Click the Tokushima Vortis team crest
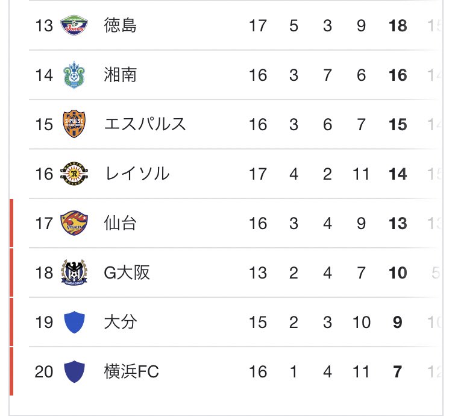 (x=74, y=26)
